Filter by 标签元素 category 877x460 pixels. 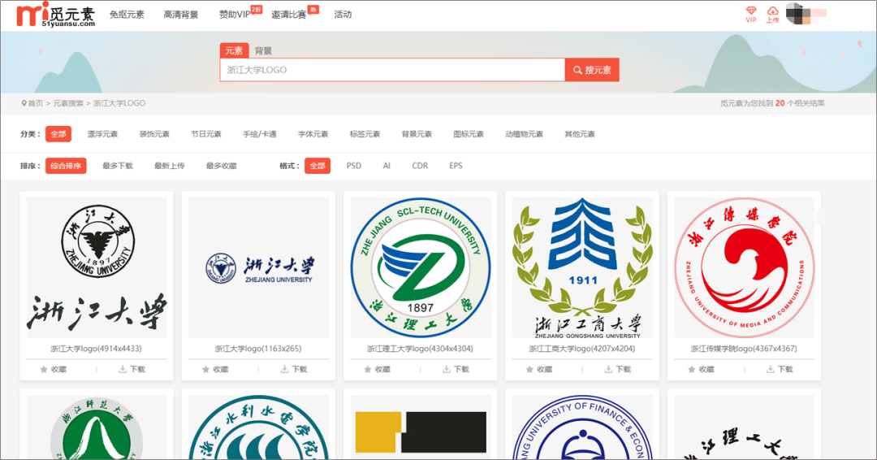[365, 134]
